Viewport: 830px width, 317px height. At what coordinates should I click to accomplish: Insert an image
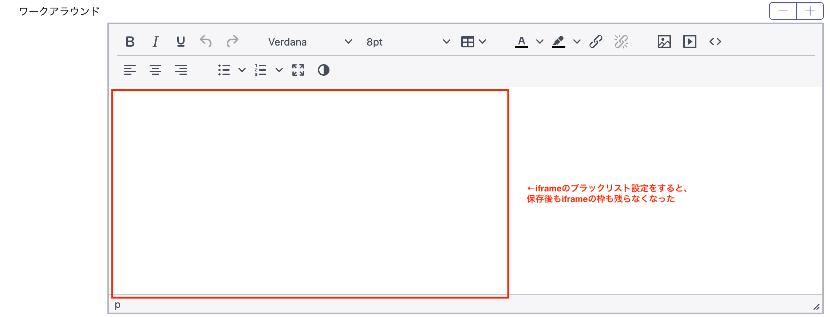[x=664, y=42]
